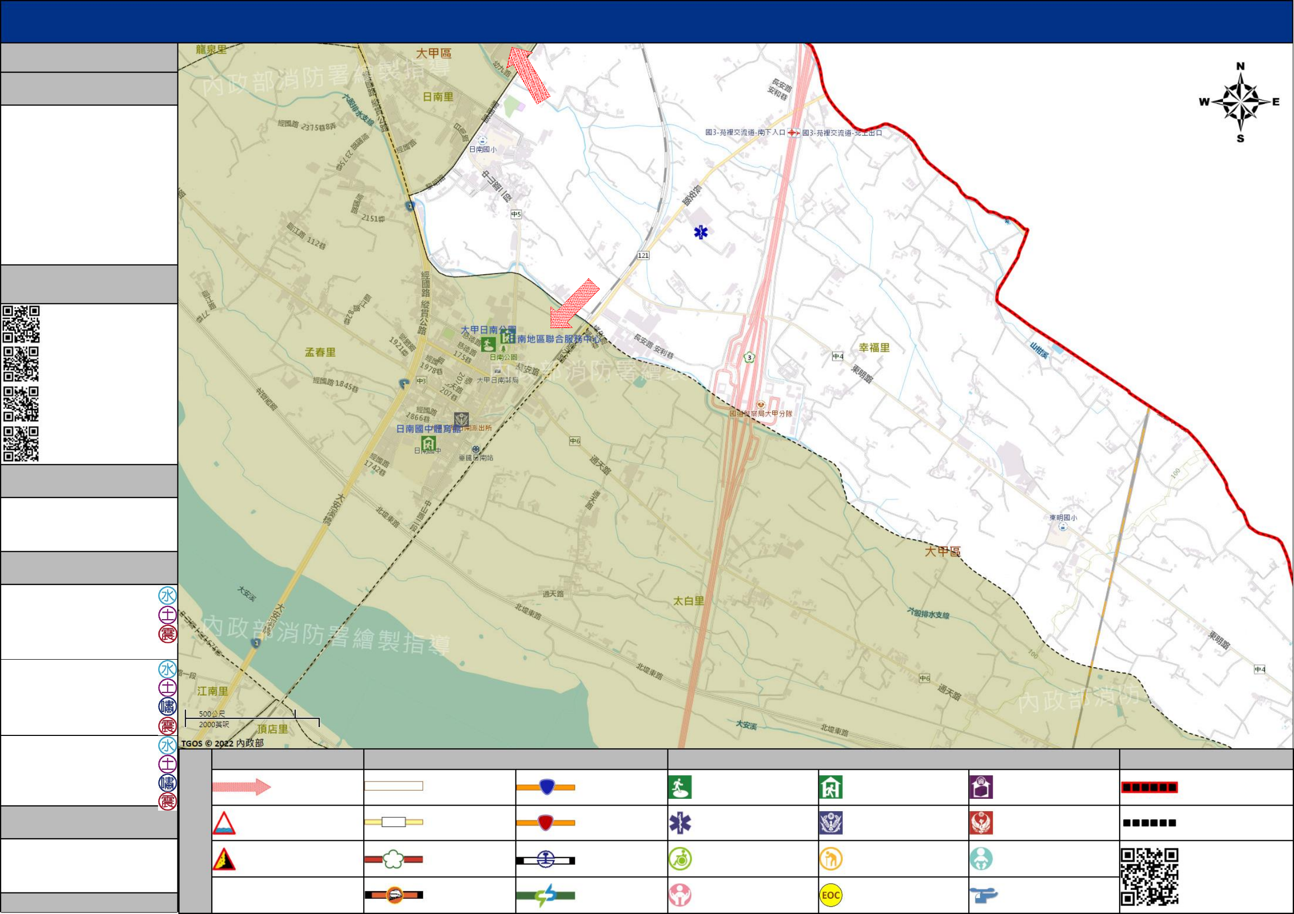
Task: Click the yellow EOC circle in the legend
Action: pyautogui.click(x=831, y=896)
